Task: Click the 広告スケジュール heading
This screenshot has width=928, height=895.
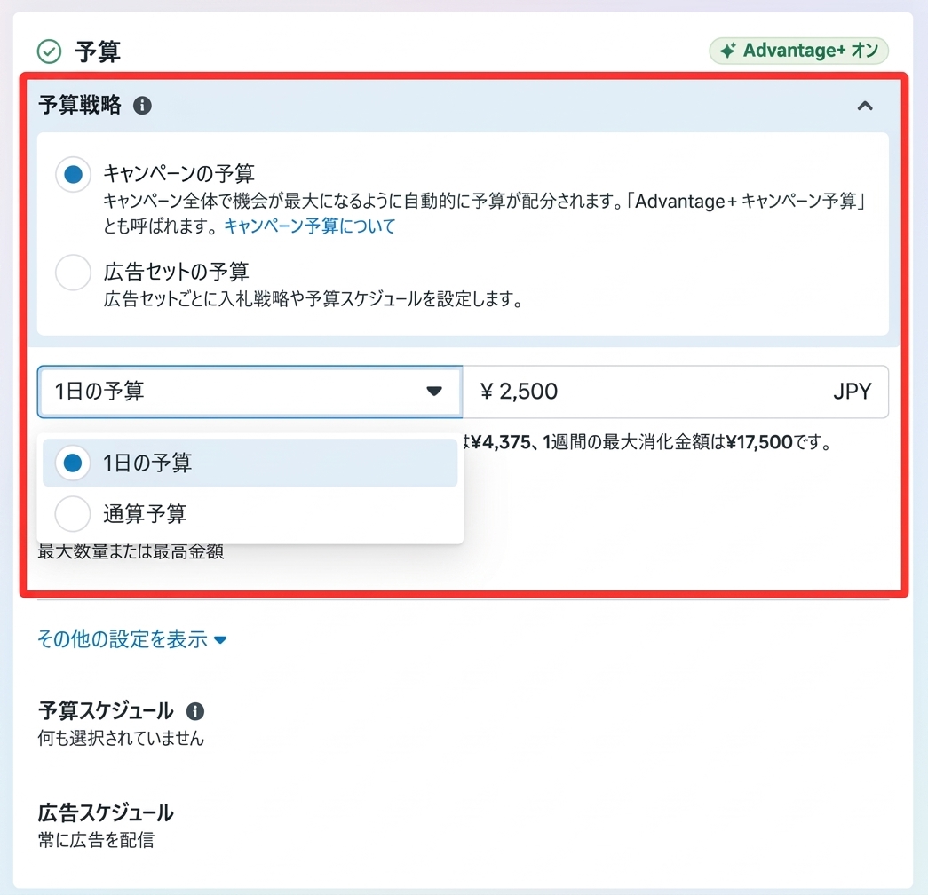Action: [106, 812]
